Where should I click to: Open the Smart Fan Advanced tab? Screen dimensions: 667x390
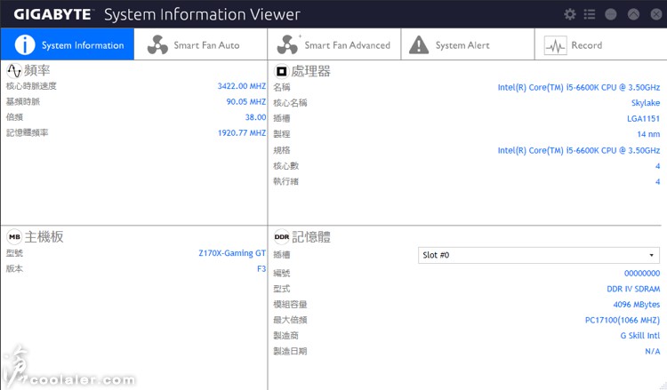pyautogui.click(x=334, y=44)
